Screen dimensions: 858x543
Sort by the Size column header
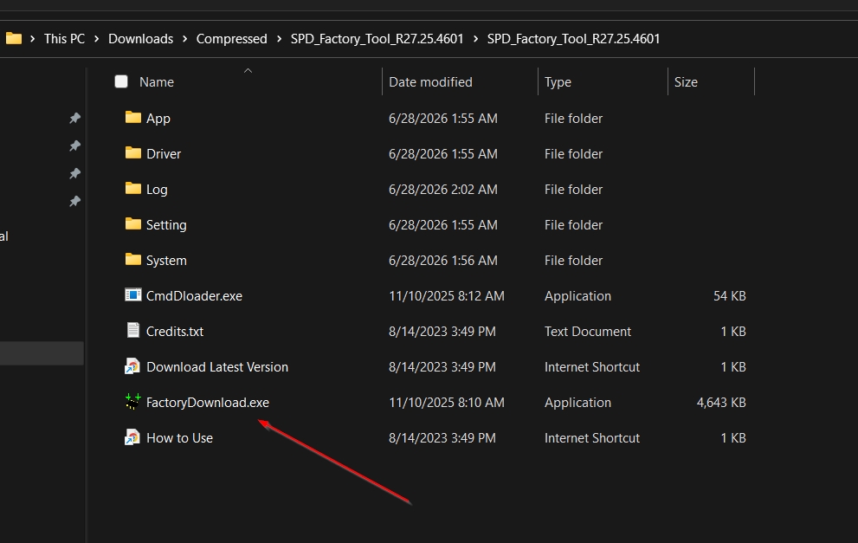click(686, 82)
